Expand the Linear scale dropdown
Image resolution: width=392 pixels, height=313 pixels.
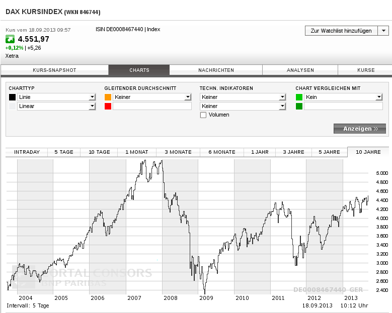[56, 106]
